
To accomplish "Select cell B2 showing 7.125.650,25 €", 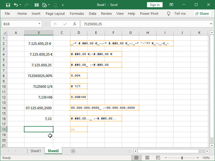I will pyautogui.click(x=39, y=43).
